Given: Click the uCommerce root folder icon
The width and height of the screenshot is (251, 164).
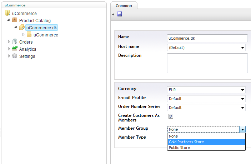Looking at the screenshot, I should click(x=8, y=13).
